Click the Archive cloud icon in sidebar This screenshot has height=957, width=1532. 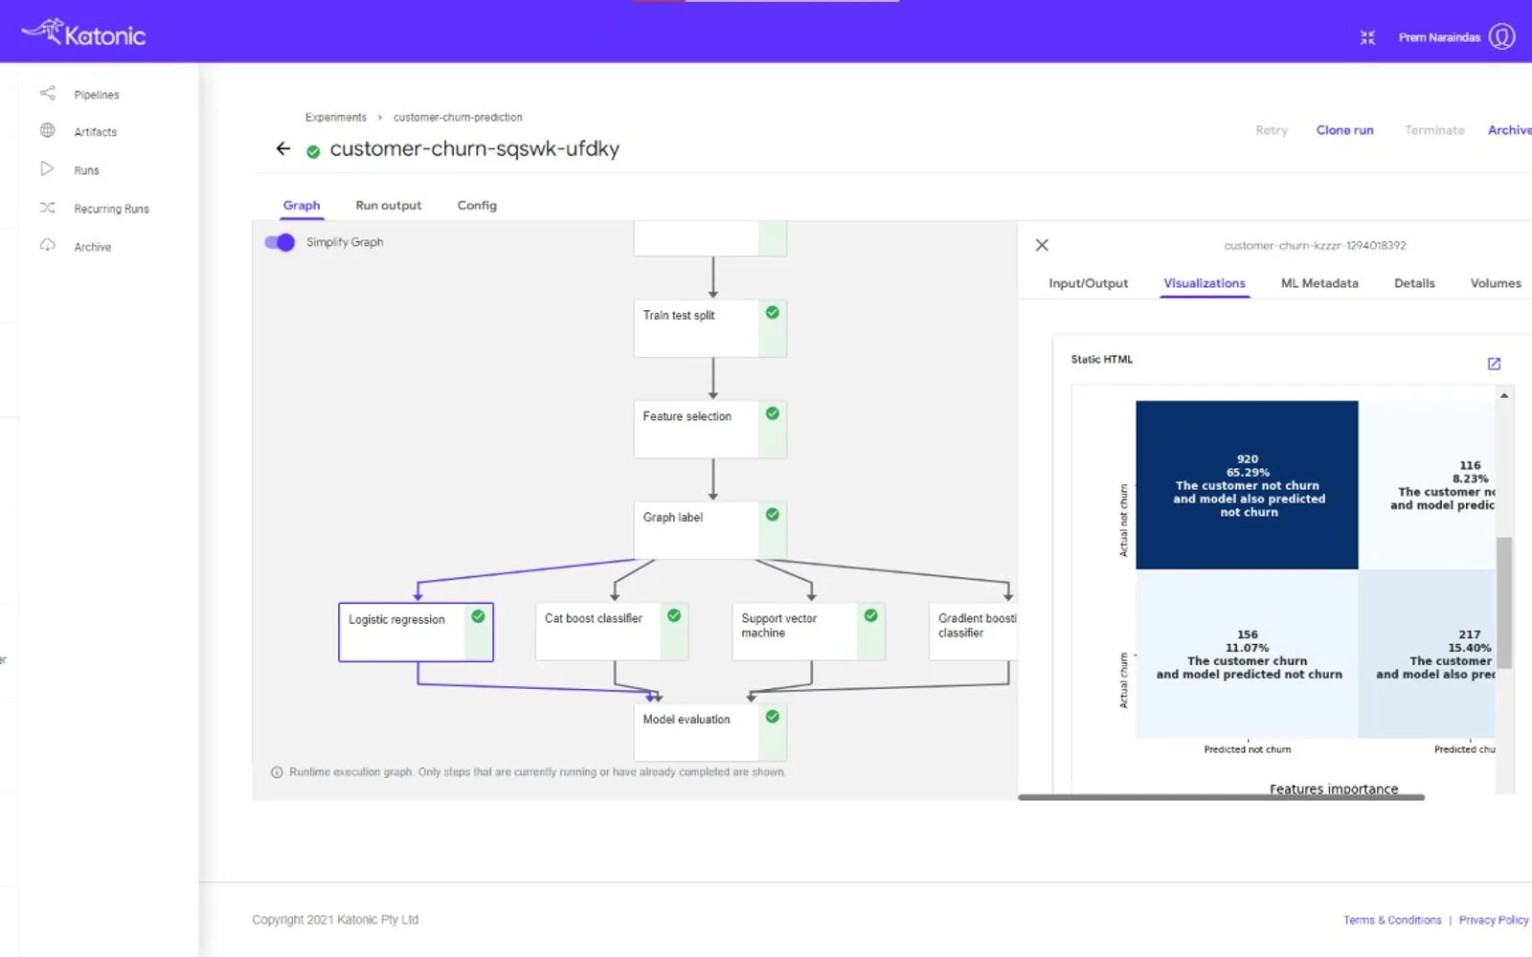(47, 245)
